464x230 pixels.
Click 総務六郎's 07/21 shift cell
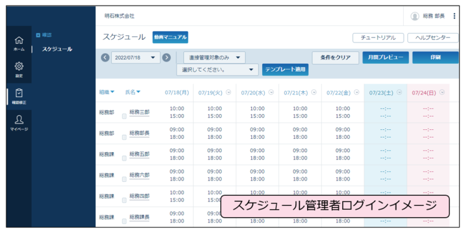(x=300, y=175)
